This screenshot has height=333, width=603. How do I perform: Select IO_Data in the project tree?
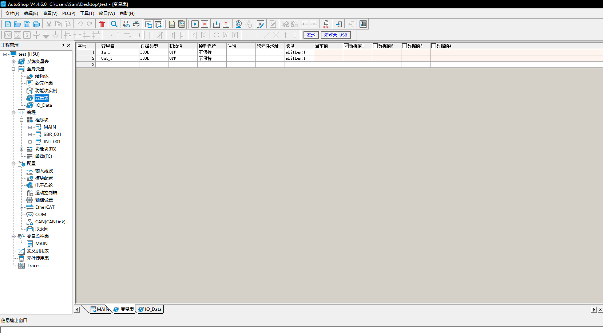[44, 105]
